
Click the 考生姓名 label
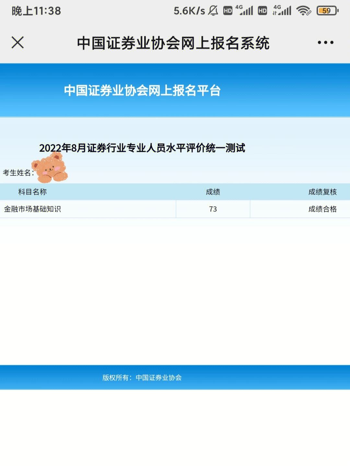click(17, 173)
